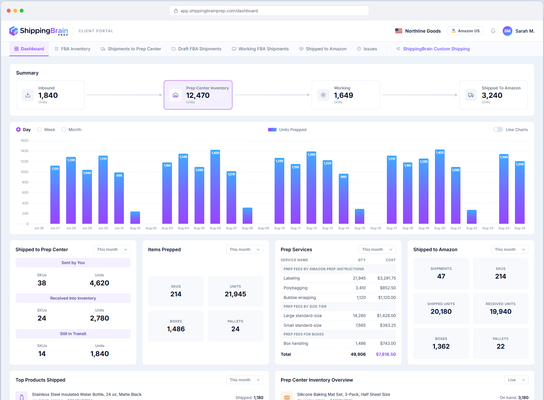Open Shipments to Prep Center tab

click(131, 49)
